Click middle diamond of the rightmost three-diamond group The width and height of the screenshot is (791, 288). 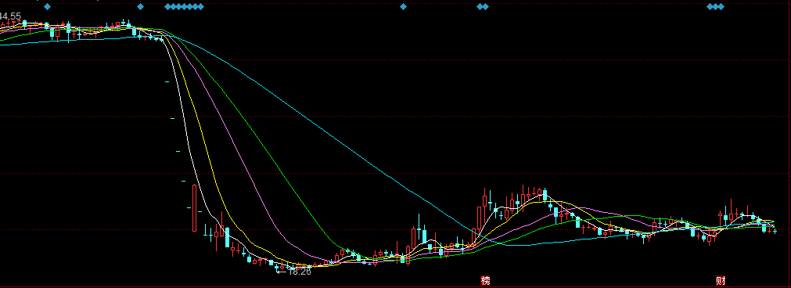point(715,6)
